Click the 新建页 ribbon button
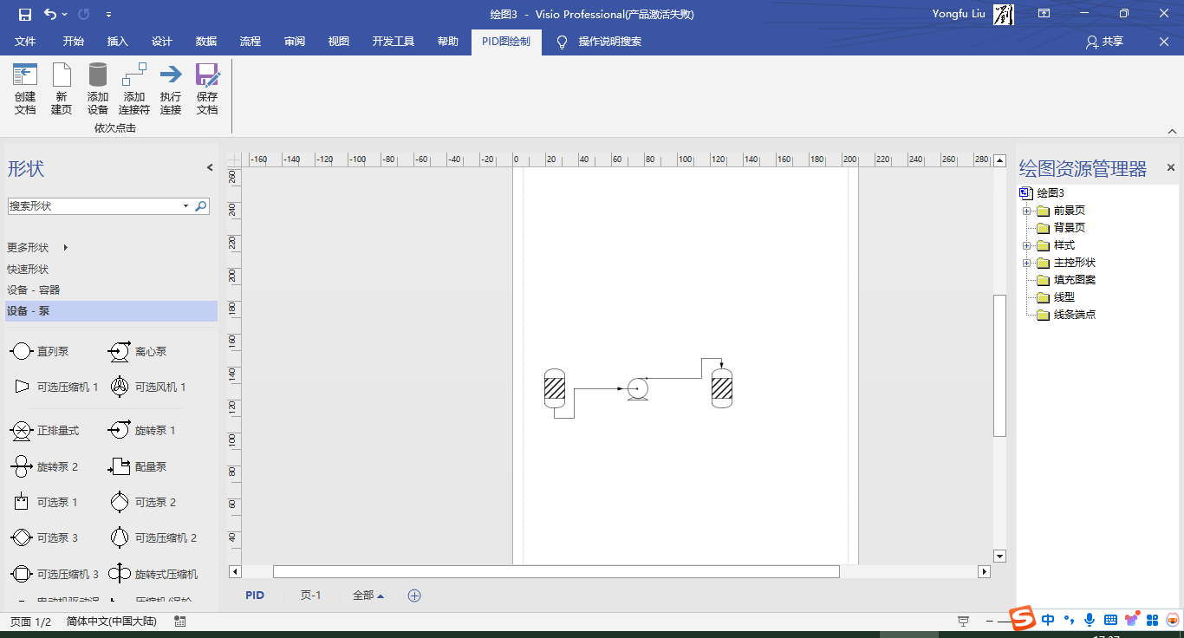1184x638 pixels. (62, 89)
